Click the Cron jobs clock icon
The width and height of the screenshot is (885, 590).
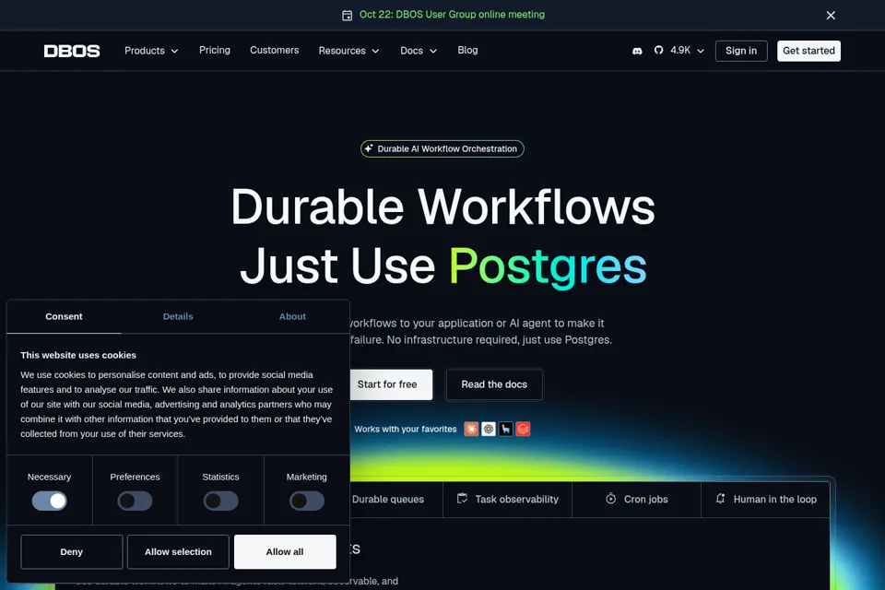[610, 499]
